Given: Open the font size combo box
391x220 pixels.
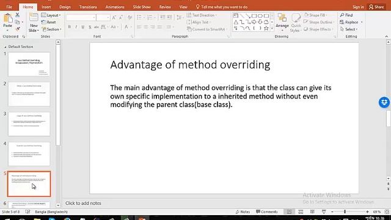Looking at the screenshot, I should click(103, 18).
